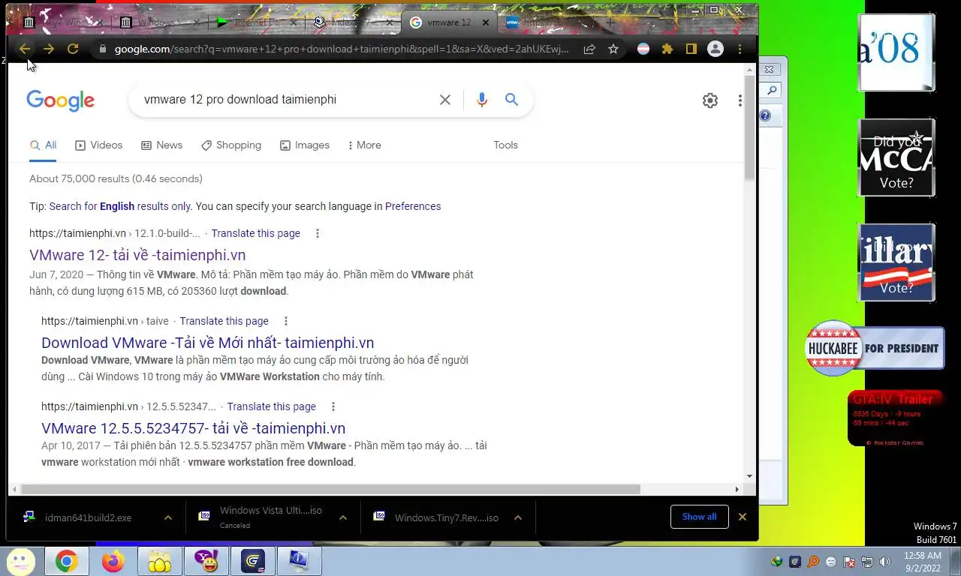This screenshot has width=961, height=576.
Task: Open the yellow folder taskbar icon
Action: 160,562
